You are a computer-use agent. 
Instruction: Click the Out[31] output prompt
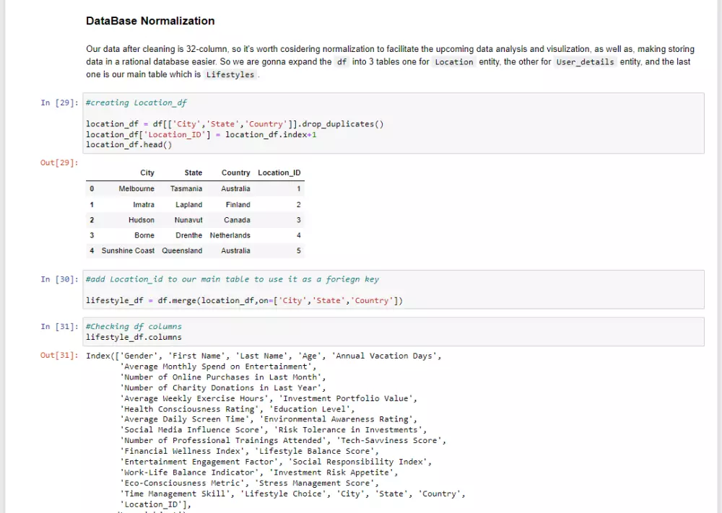coord(59,356)
